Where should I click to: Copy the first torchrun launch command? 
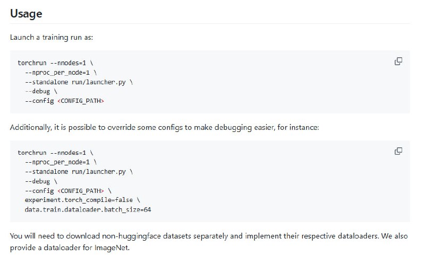(x=398, y=61)
